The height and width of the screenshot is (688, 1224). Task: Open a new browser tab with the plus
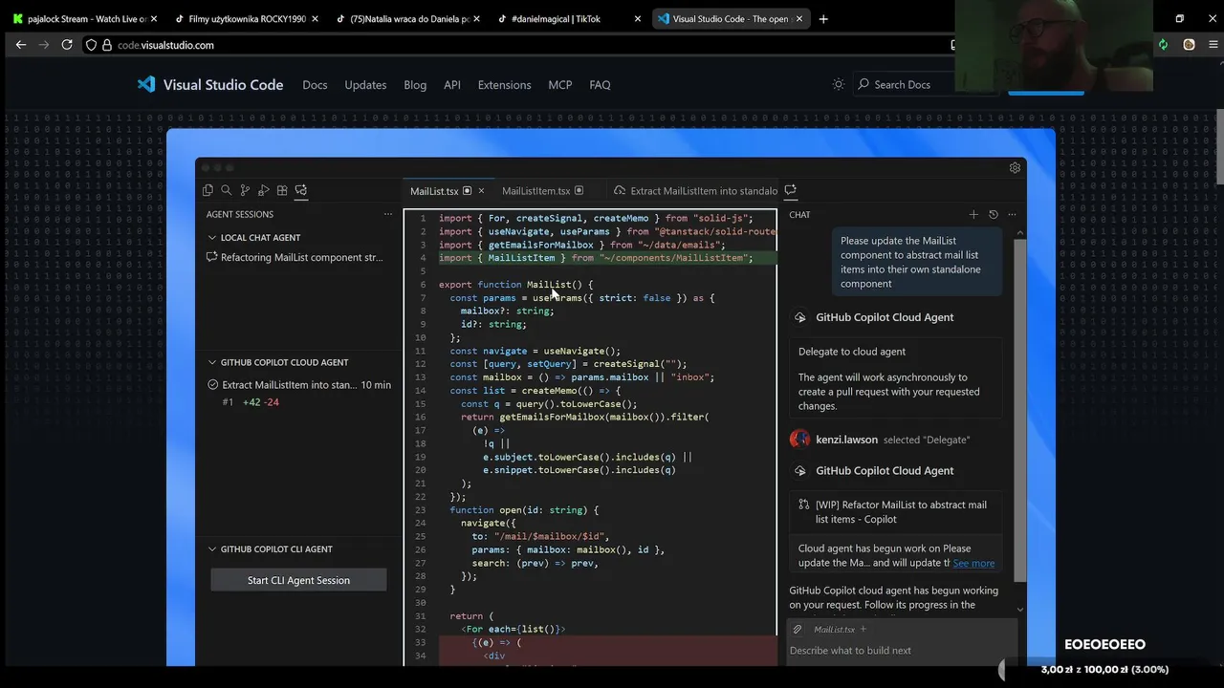[823, 18]
